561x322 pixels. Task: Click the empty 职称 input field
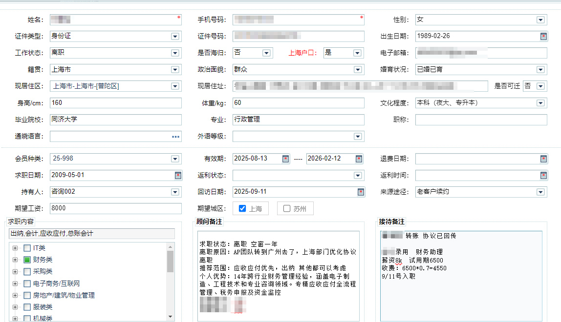481,120
